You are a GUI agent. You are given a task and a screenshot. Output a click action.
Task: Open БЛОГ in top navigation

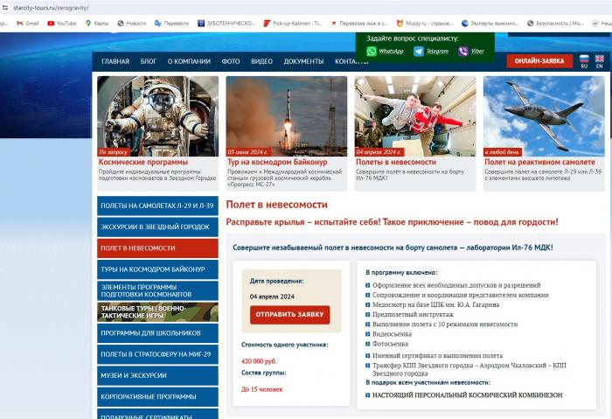[149, 61]
